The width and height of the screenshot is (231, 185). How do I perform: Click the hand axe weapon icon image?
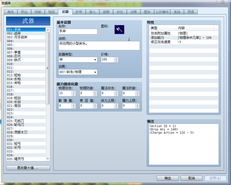pos(119,29)
